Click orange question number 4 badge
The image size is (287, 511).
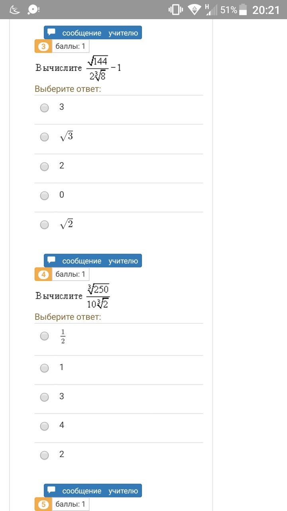pyautogui.click(x=44, y=275)
